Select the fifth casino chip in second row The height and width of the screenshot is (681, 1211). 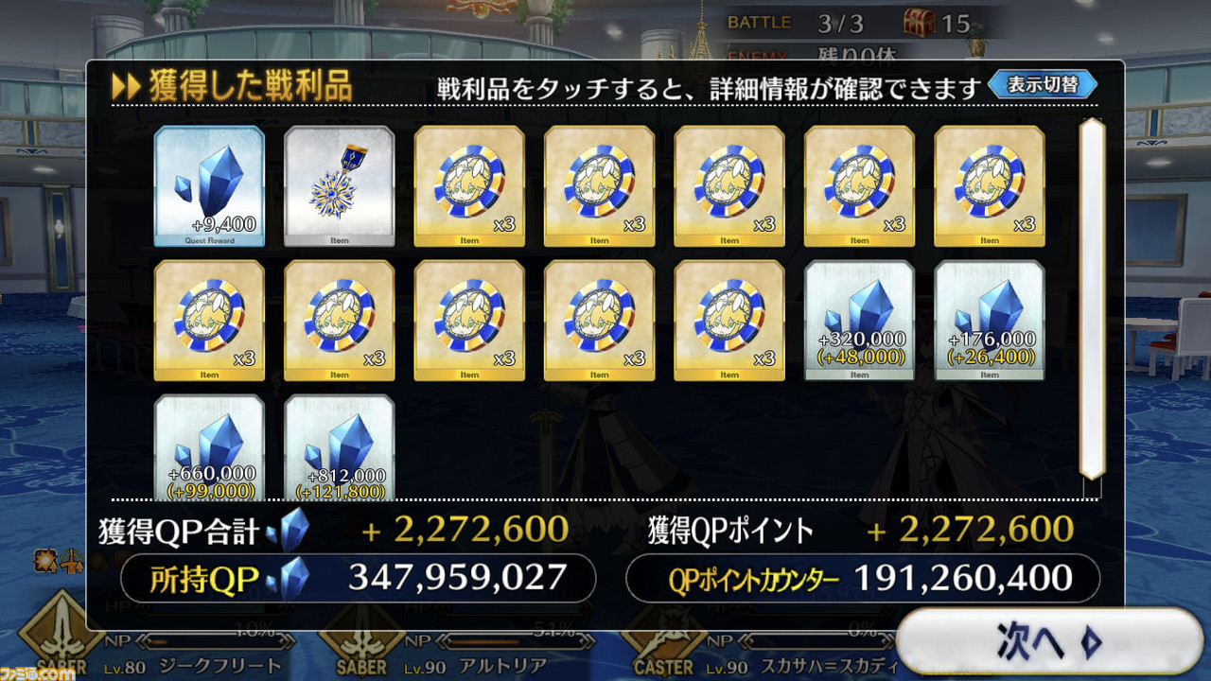(x=729, y=321)
